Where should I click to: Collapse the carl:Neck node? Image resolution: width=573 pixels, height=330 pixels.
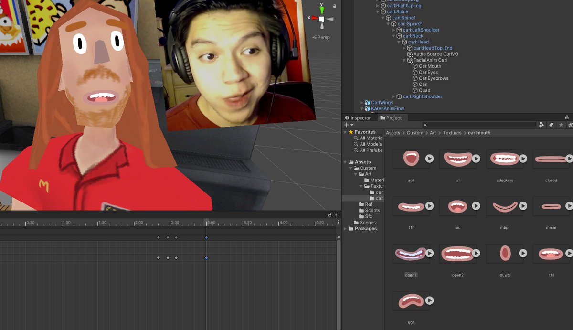393,36
